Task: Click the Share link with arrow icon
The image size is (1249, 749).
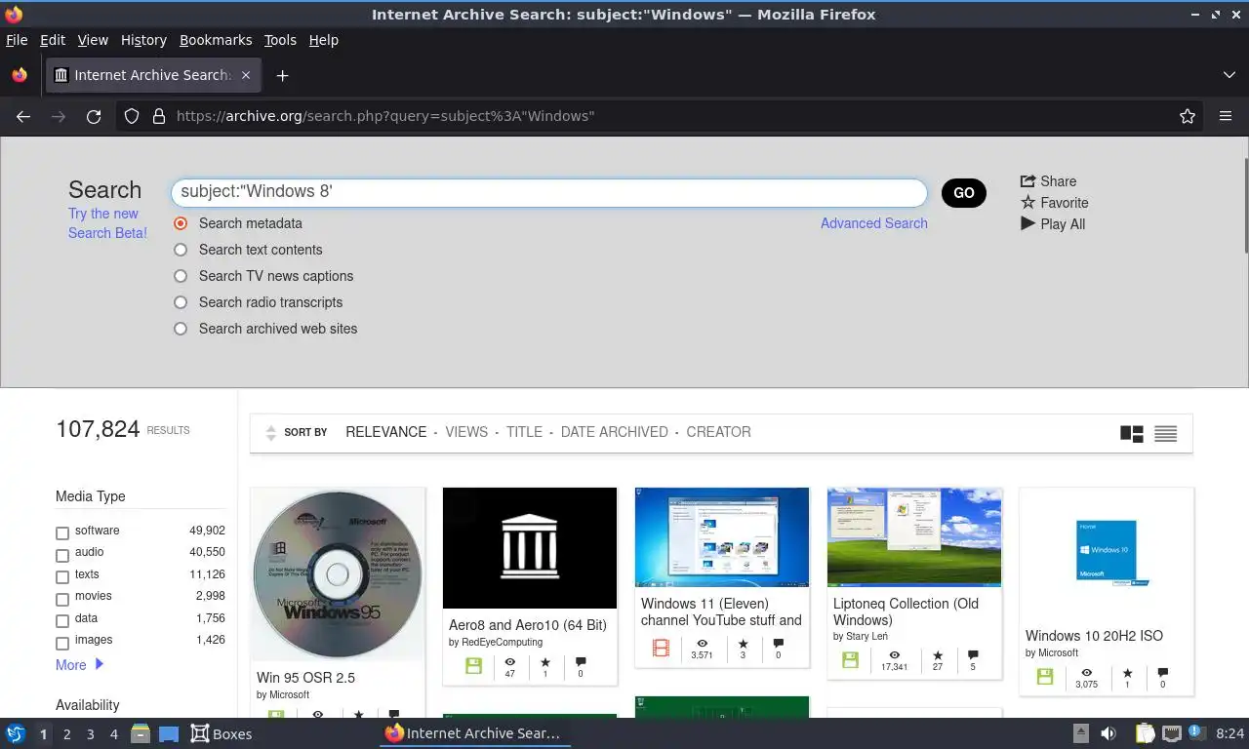Action: click(1048, 181)
